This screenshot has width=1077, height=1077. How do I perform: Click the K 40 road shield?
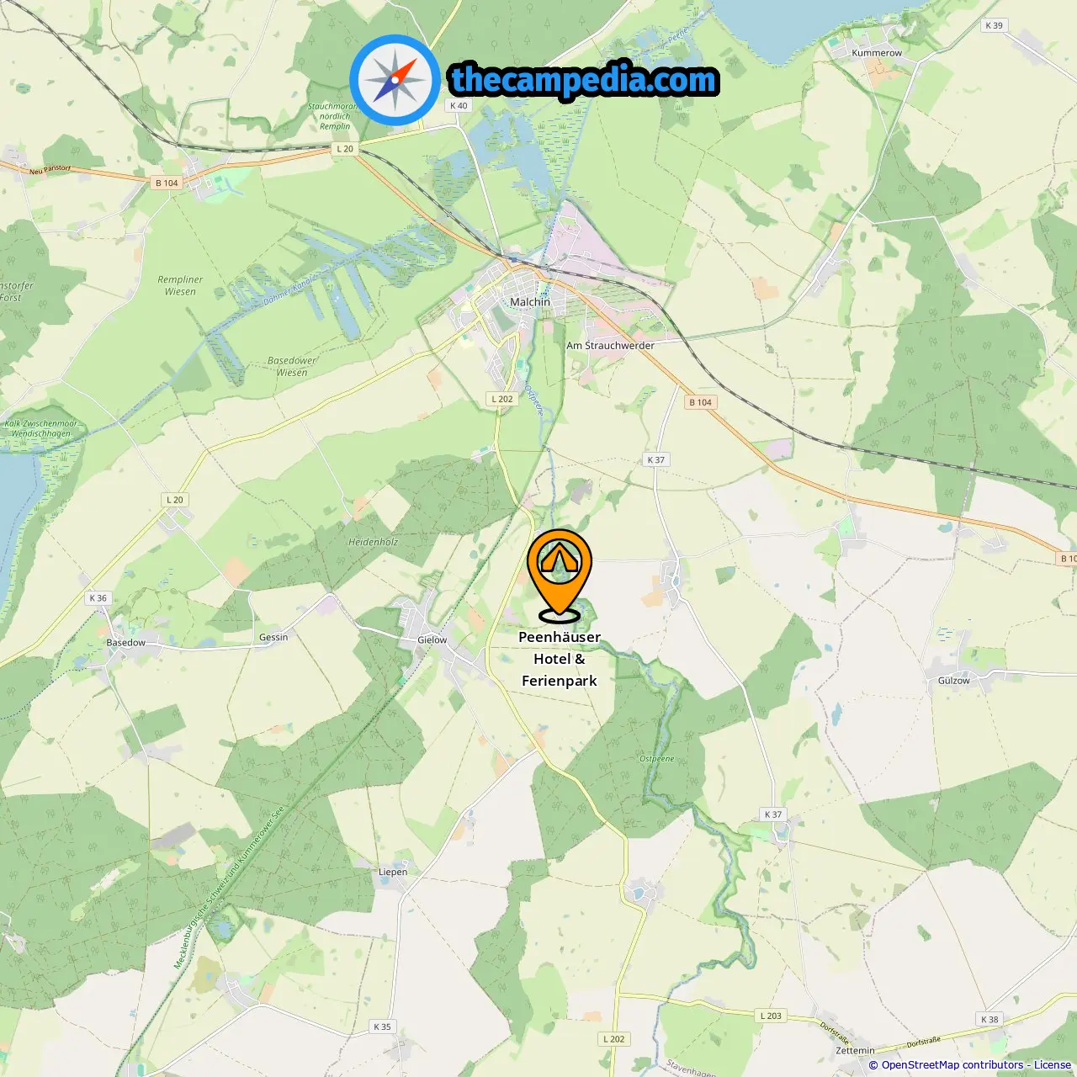pos(459,106)
